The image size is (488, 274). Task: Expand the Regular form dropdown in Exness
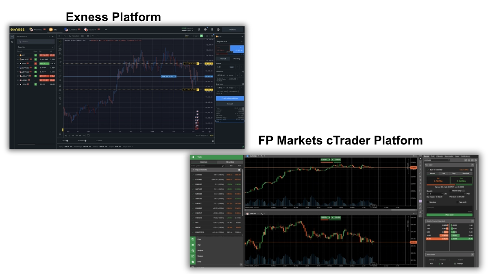coord(230,41)
